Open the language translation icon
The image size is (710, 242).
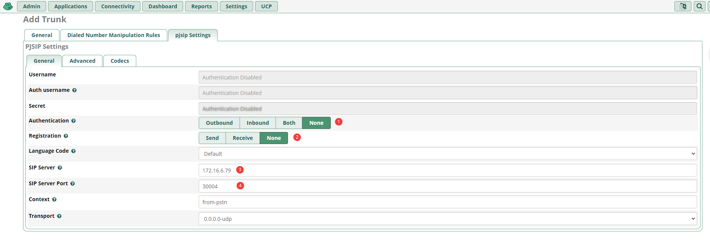(x=683, y=6)
